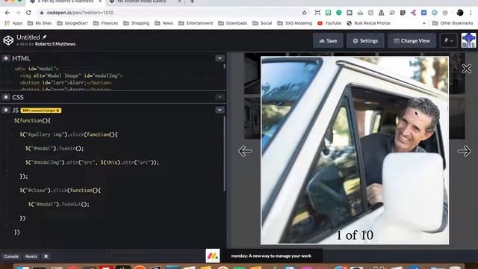
Task: Click the CodePen logo icon
Action: pyautogui.click(x=8, y=40)
